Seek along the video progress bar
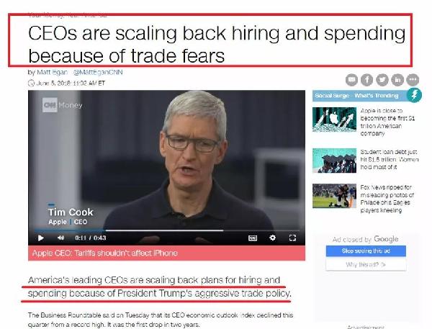The image size is (432, 329). pos(167,230)
